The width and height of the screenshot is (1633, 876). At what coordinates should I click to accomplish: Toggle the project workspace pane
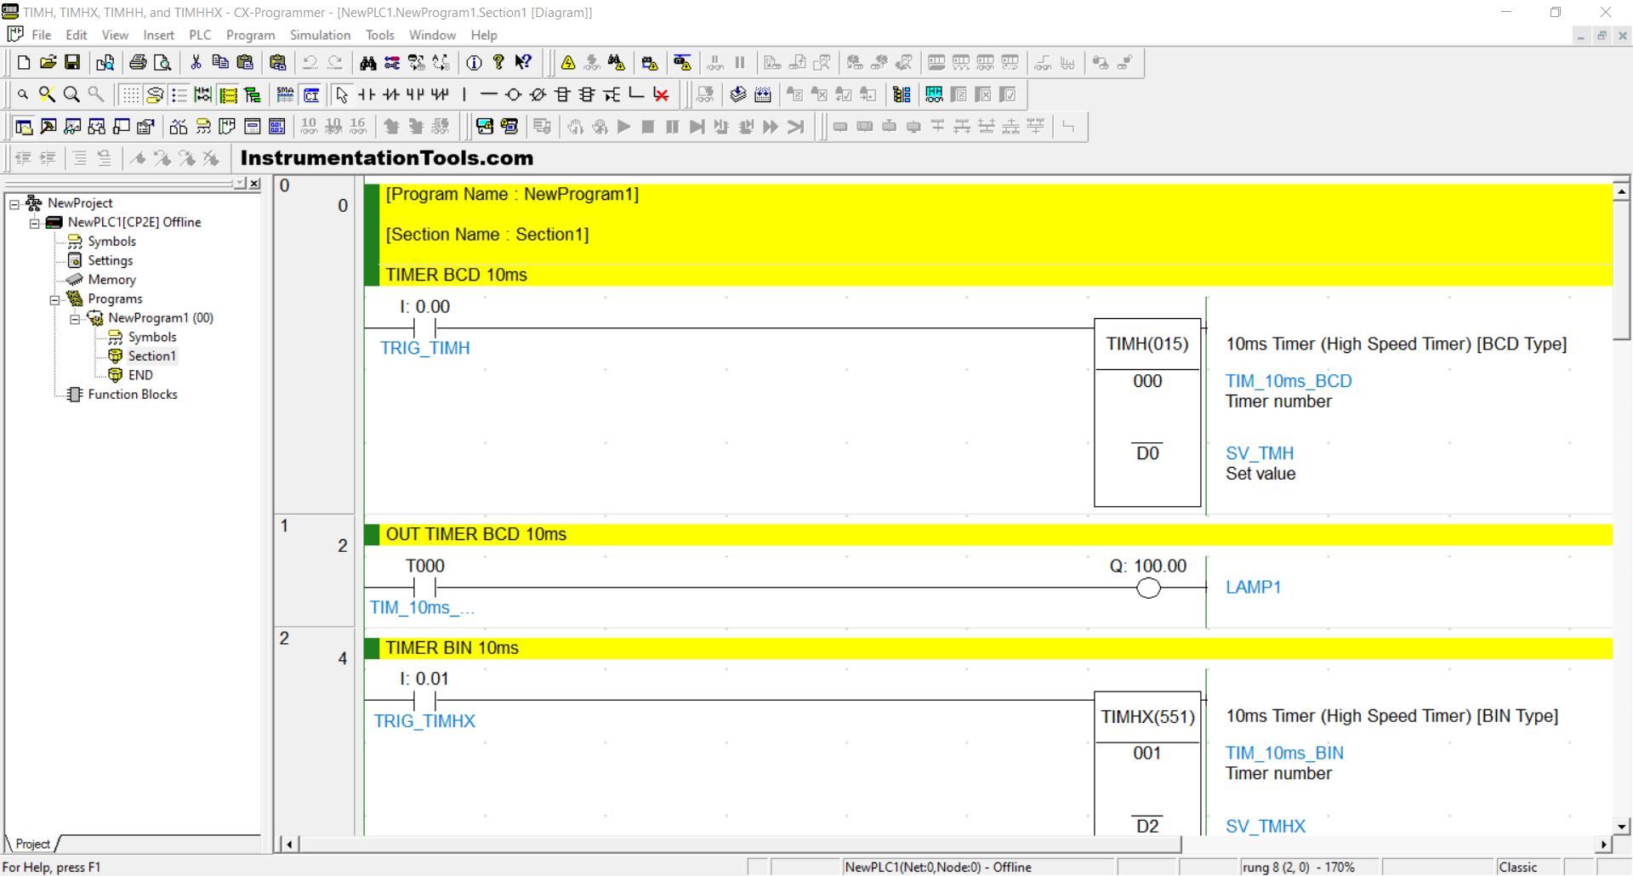[24, 127]
